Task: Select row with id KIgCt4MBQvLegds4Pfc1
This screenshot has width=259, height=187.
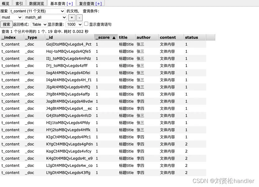Action: (103, 137)
